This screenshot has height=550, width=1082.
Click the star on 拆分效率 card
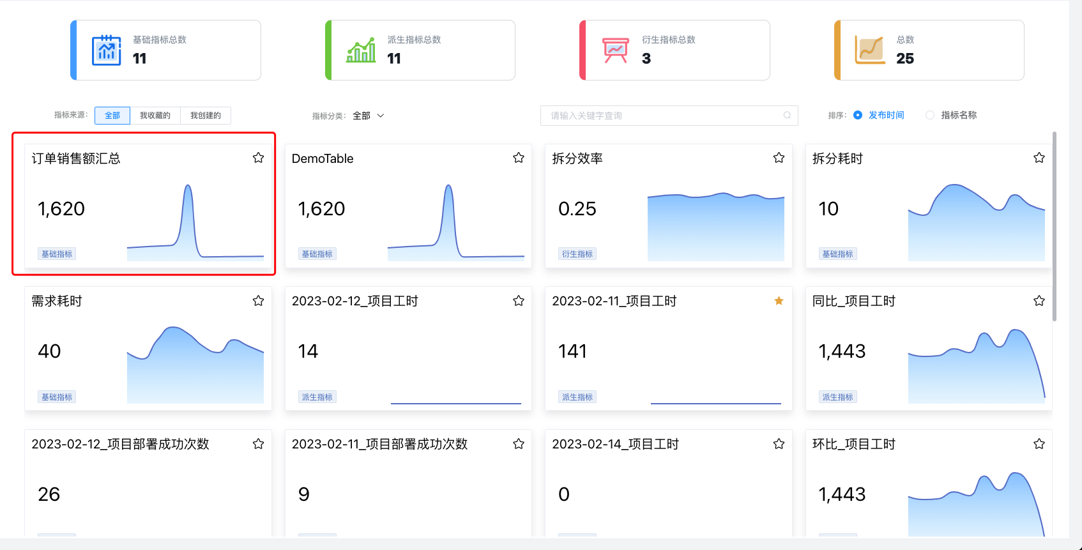coord(779,158)
